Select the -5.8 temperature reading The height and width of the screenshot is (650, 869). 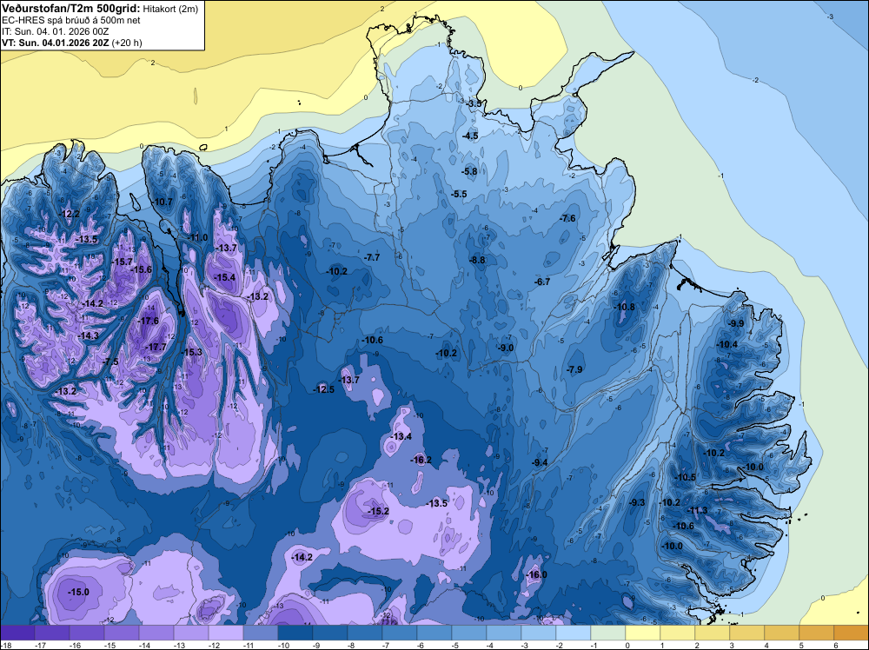470,172
